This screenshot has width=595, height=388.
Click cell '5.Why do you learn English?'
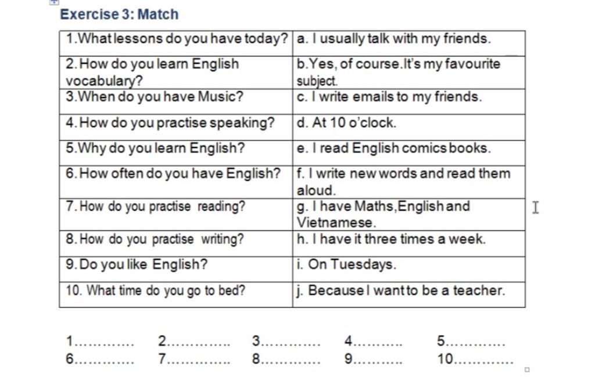(176, 153)
